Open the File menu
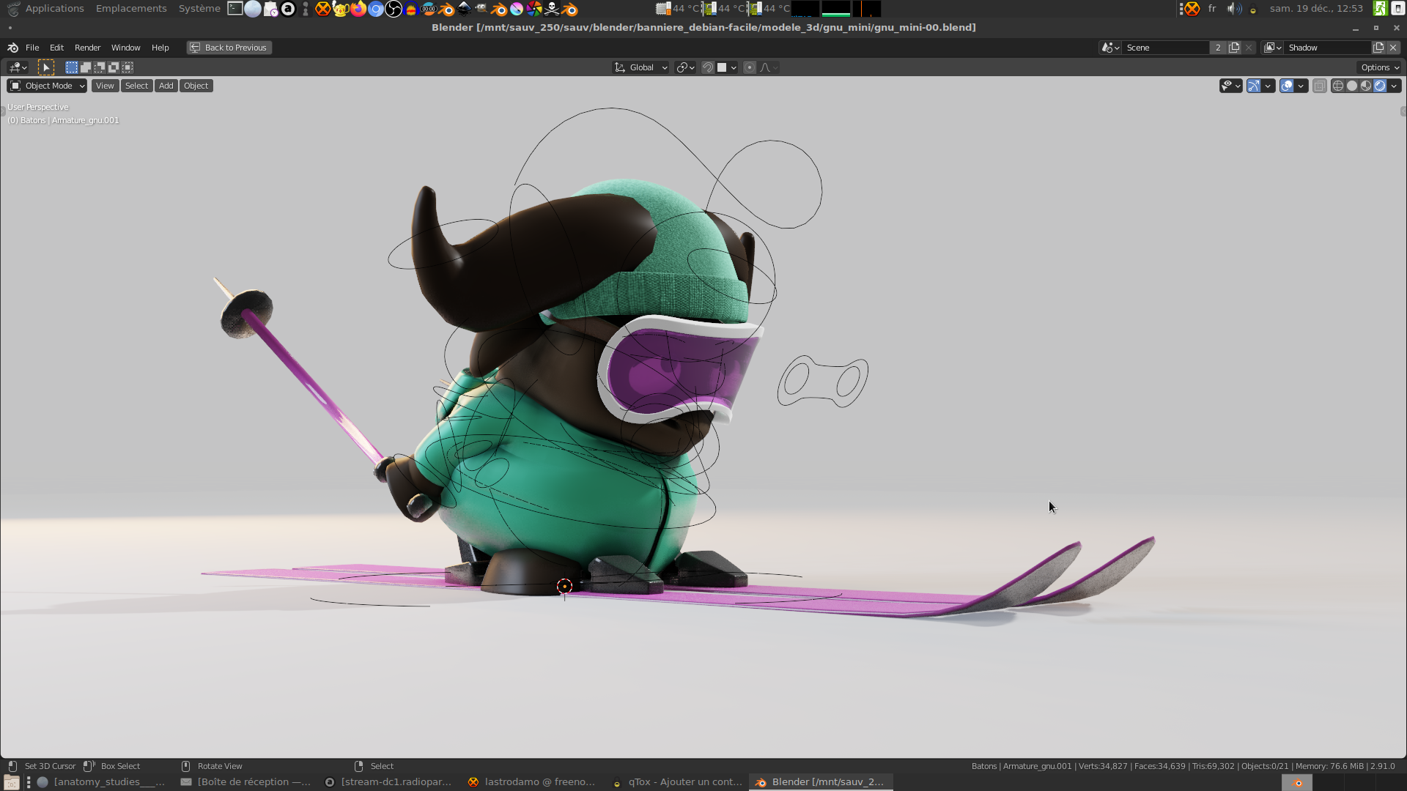Image resolution: width=1407 pixels, height=791 pixels. coord(32,48)
